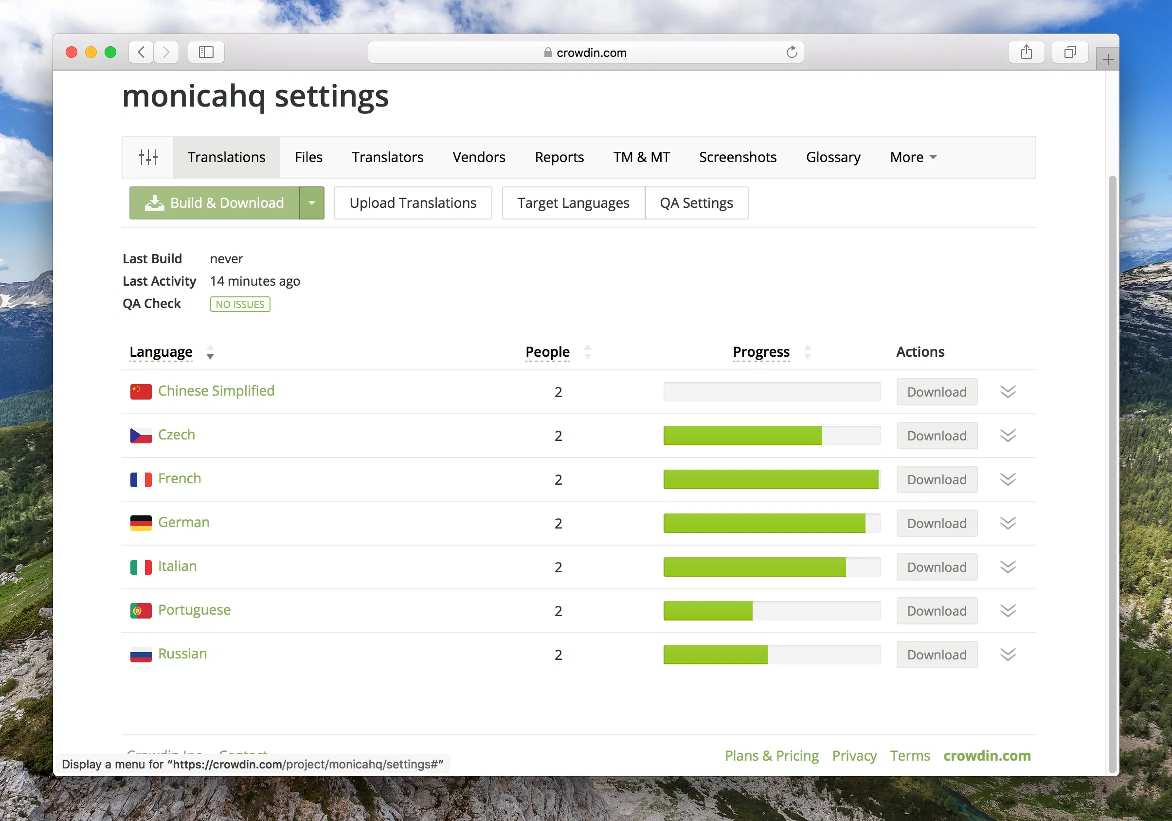This screenshot has height=821, width=1172.
Task: Open QA Settings
Action: tap(697, 203)
